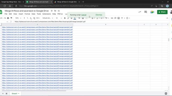The width and height of the screenshot is (172, 96).
Task: Toggle bold formatting
Action: (65, 18)
